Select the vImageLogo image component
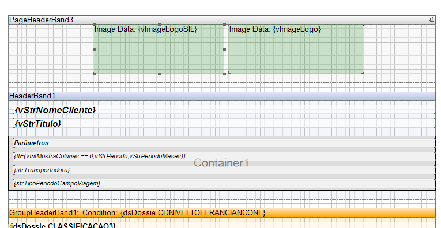This screenshot has height=228, width=441. (x=296, y=49)
